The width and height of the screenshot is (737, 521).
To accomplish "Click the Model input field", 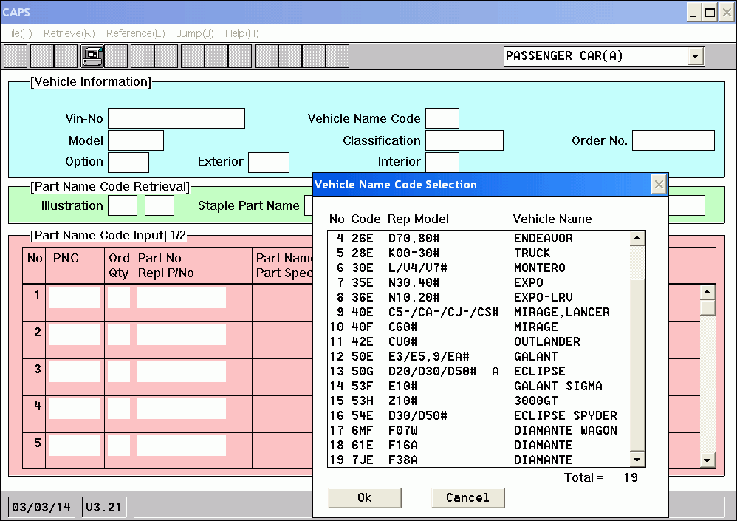I will click(x=136, y=140).
